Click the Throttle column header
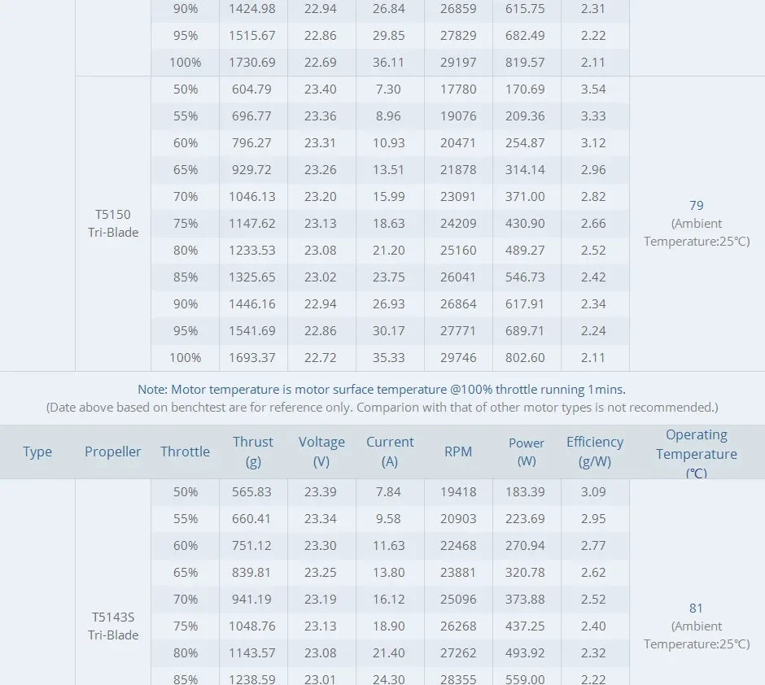This screenshot has height=685, width=765. point(185,452)
